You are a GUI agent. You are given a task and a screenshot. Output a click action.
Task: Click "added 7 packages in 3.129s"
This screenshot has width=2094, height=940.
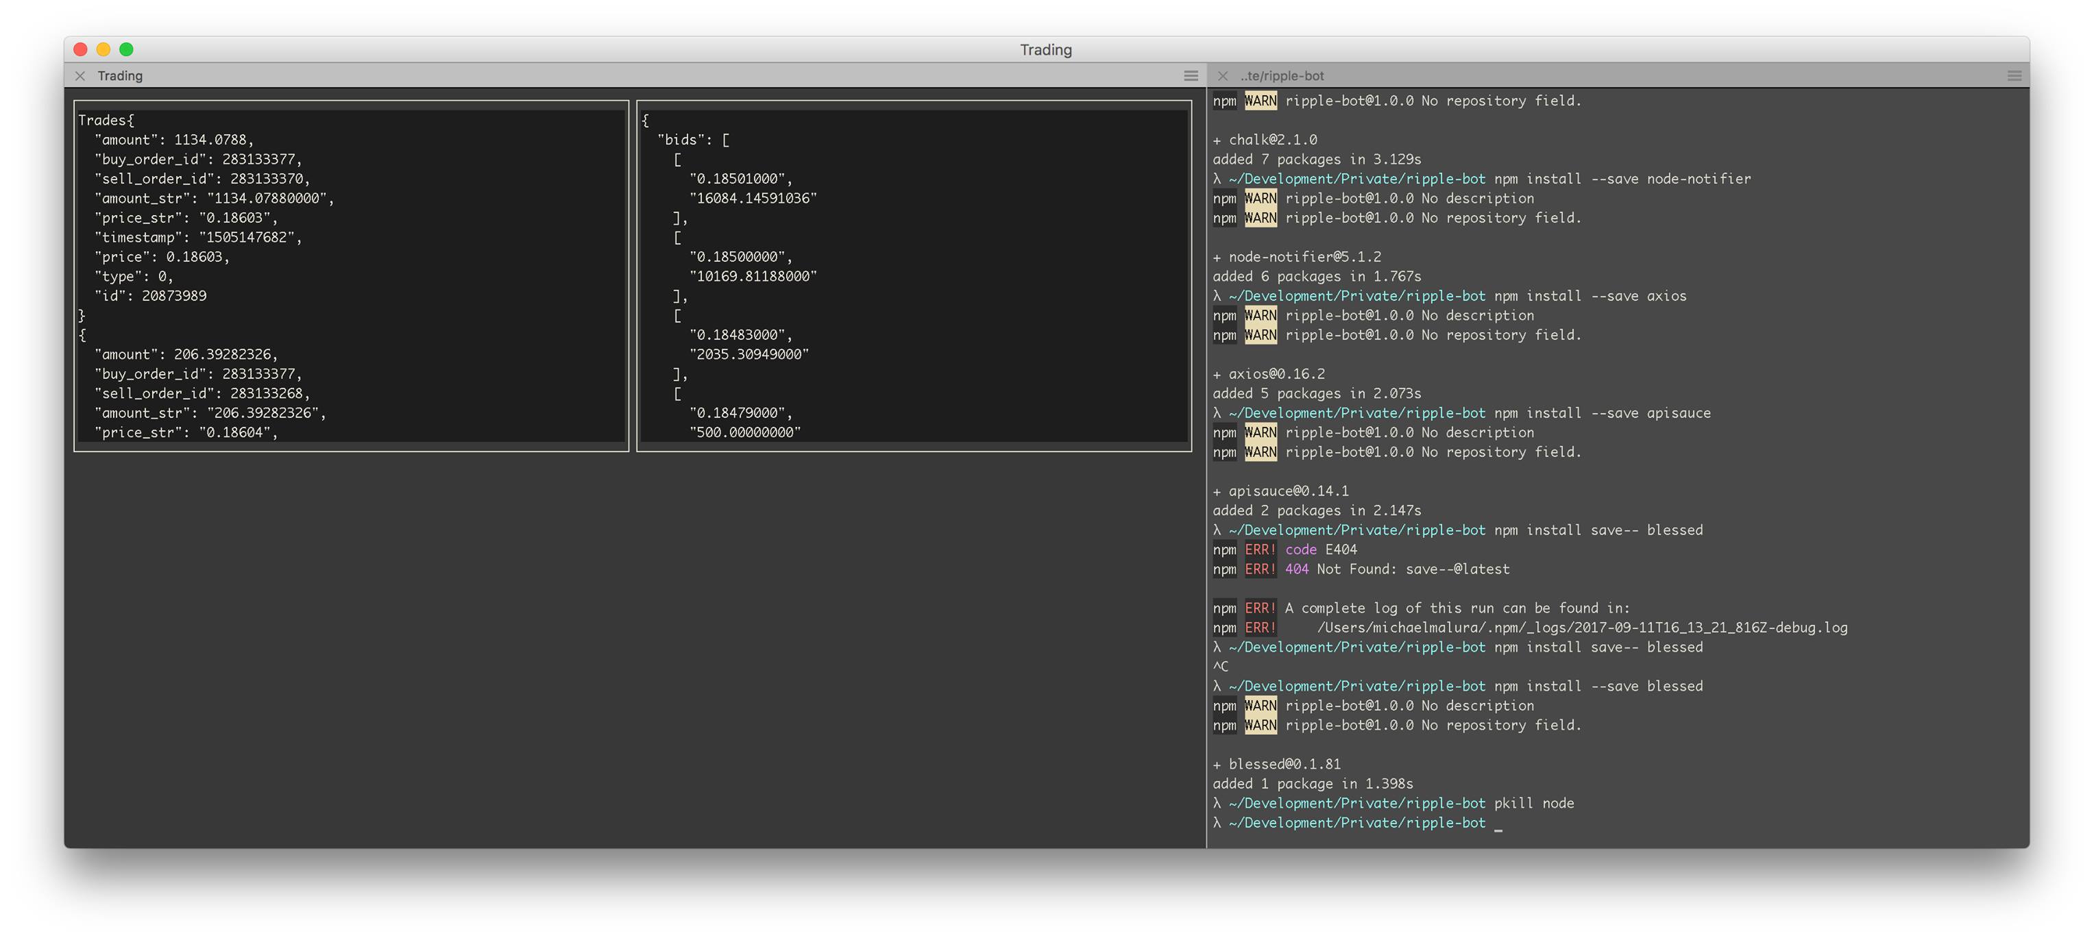click(1317, 159)
